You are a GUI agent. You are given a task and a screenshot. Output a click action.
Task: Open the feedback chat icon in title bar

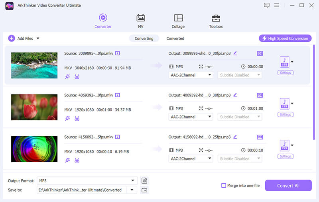(x=266, y=5)
